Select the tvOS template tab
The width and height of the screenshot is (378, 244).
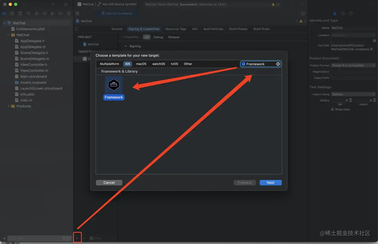coord(175,64)
